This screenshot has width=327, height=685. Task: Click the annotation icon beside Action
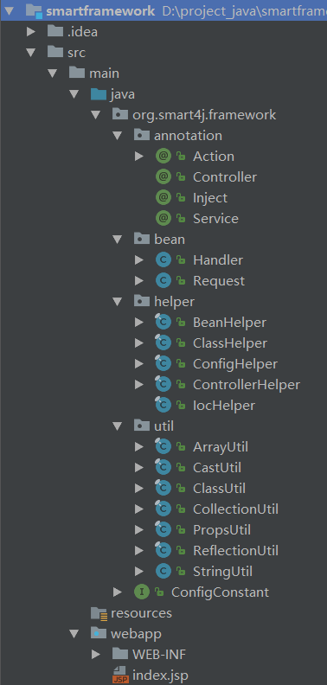pyautogui.click(x=163, y=156)
